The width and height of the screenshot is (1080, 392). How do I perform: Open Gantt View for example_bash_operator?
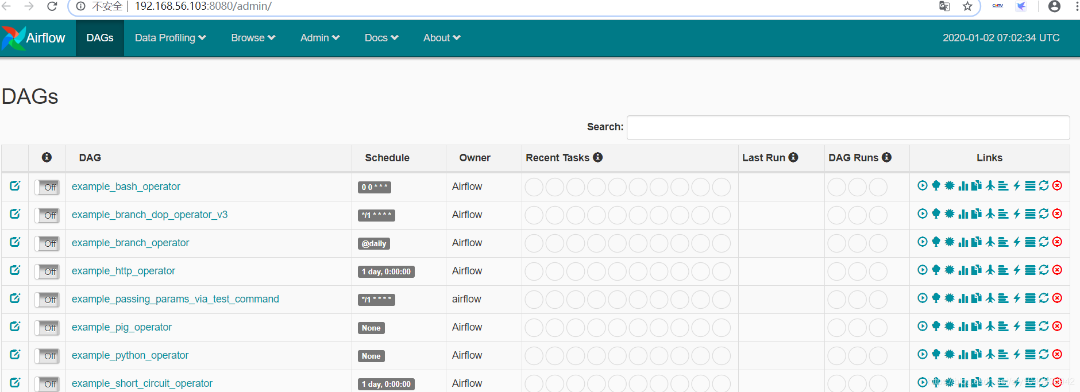[1004, 185]
